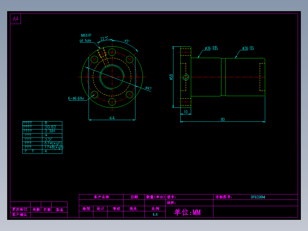Select the 比例 scale header
This screenshot has width=308, height=231.
click(155, 209)
